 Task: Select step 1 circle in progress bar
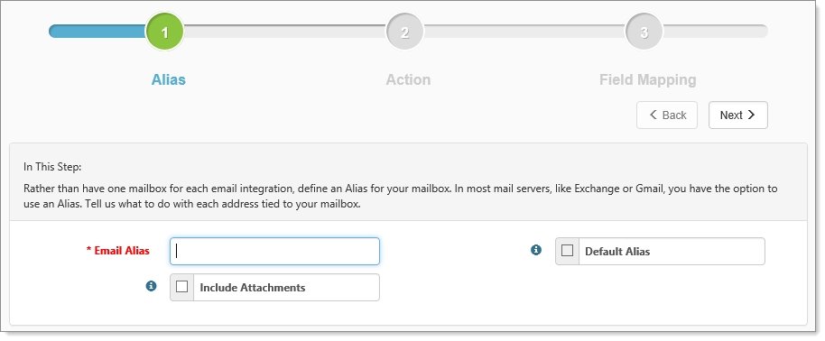pyautogui.click(x=164, y=32)
